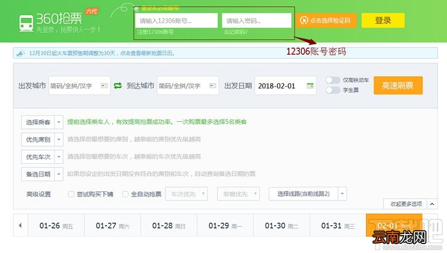Select the 01-28 周日 date tab
The image size is (447, 253).
click(169, 226)
